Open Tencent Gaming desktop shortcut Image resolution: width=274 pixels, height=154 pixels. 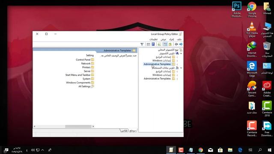[252, 89]
